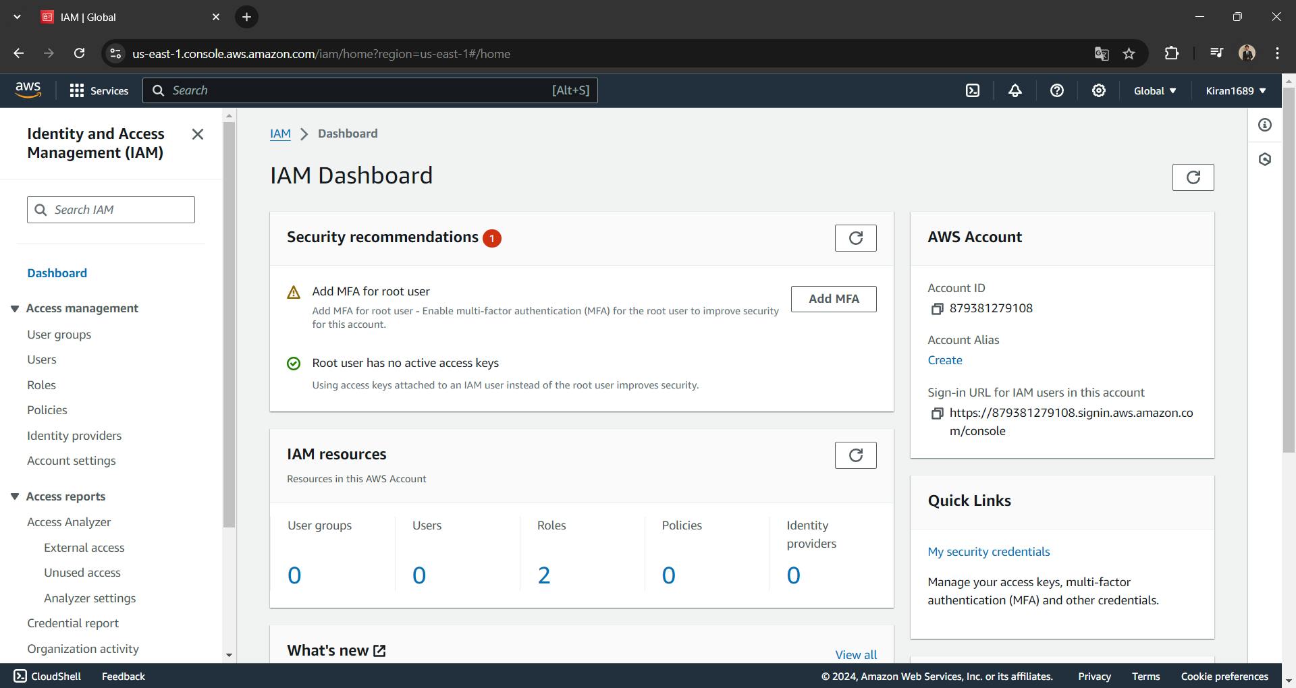Image resolution: width=1296 pixels, height=688 pixels.
Task: Open Analyzer settings in the sidebar
Action: [x=90, y=598]
